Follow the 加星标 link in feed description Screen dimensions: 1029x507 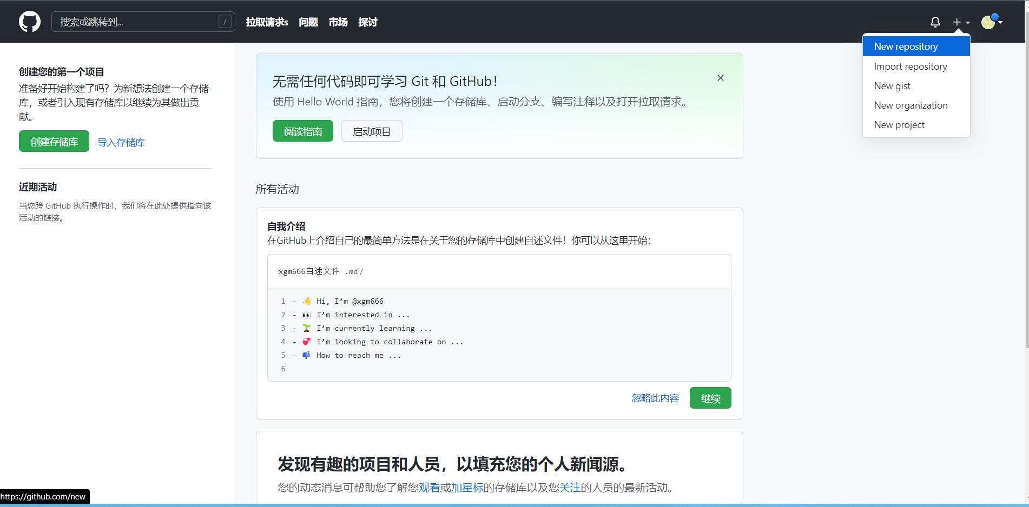(467, 488)
